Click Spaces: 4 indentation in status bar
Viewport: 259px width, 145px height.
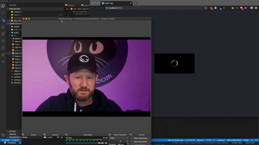(201, 140)
